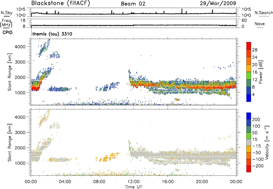273x189 pixels.
Task: Pick the dark blue bottom segment of Power colorbar
Action: (x=249, y=98)
